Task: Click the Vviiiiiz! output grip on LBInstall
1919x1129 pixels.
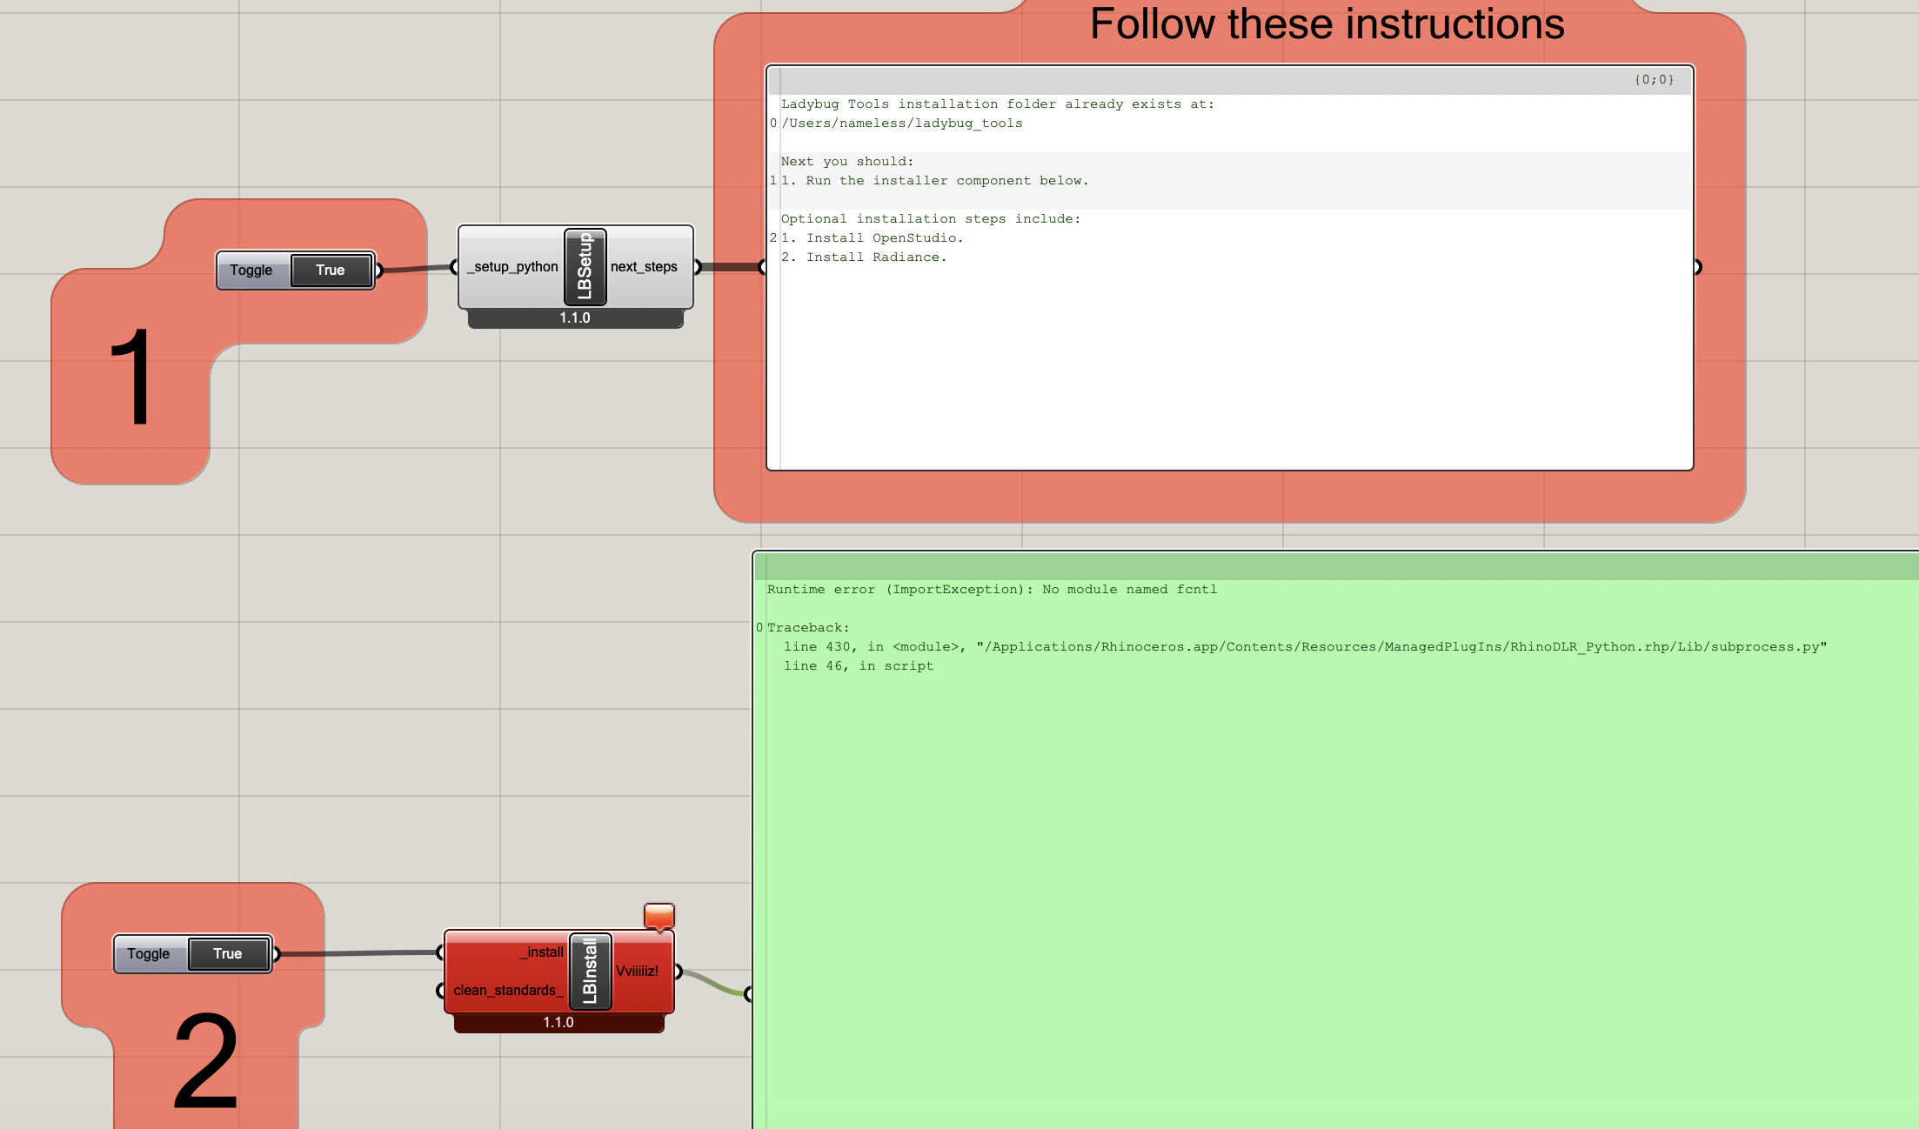Action: point(678,972)
